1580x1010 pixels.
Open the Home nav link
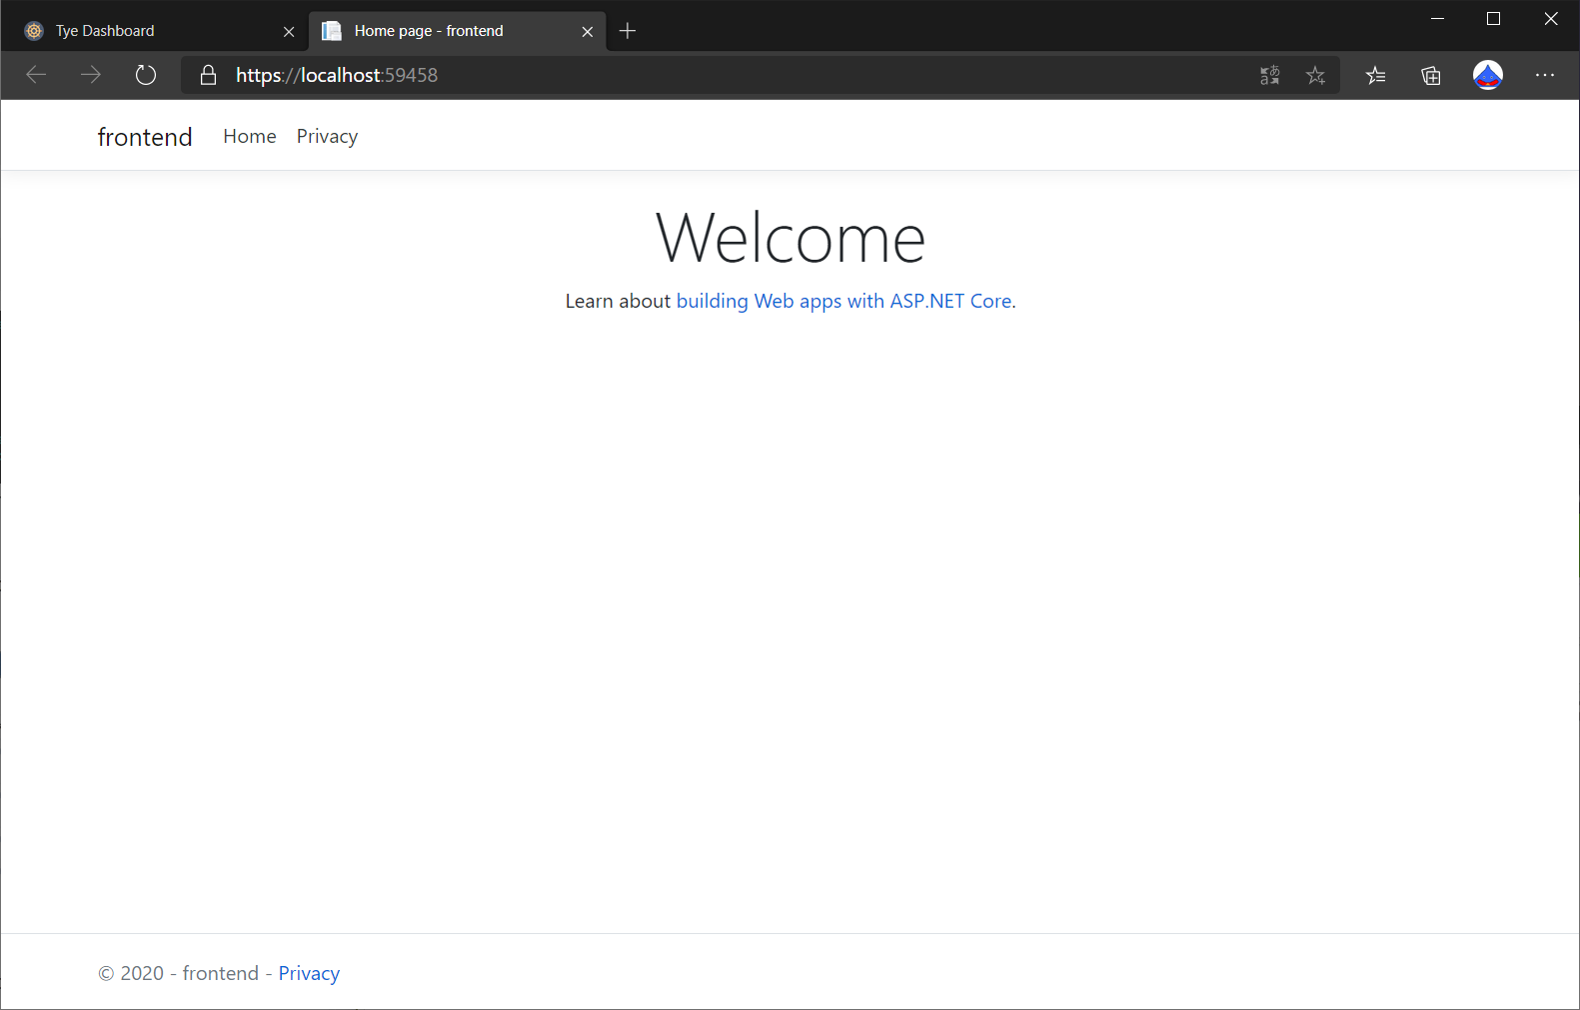tap(250, 136)
